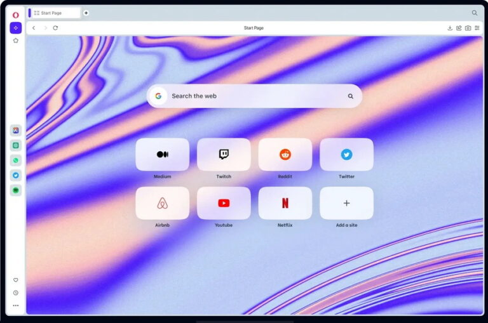
Task: Open the Twitter speed dial tile
Action: (x=346, y=154)
